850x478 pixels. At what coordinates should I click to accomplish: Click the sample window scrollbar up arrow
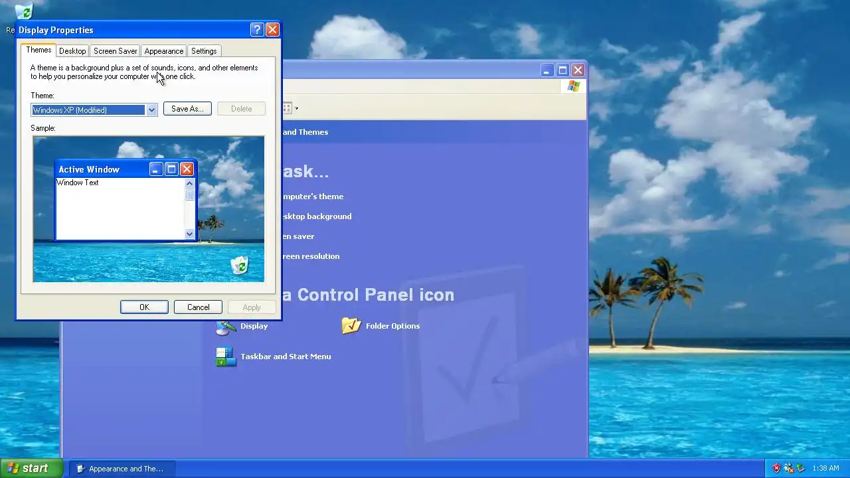pyautogui.click(x=189, y=183)
